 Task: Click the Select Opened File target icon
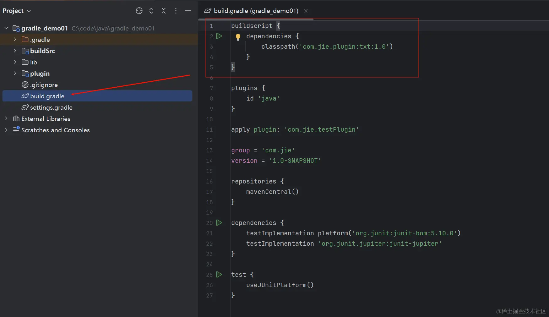click(139, 11)
